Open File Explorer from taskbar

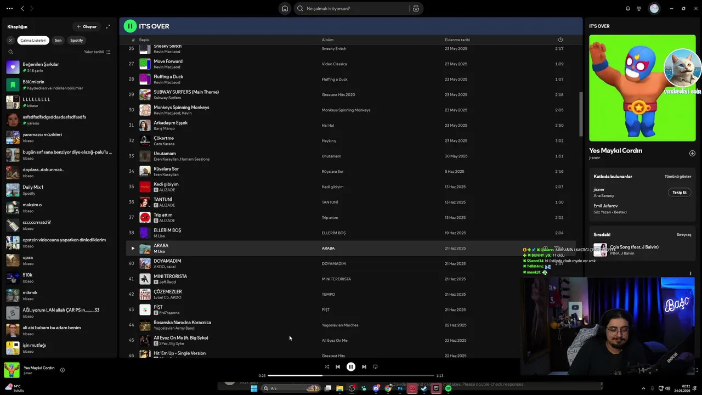[339, 388]
